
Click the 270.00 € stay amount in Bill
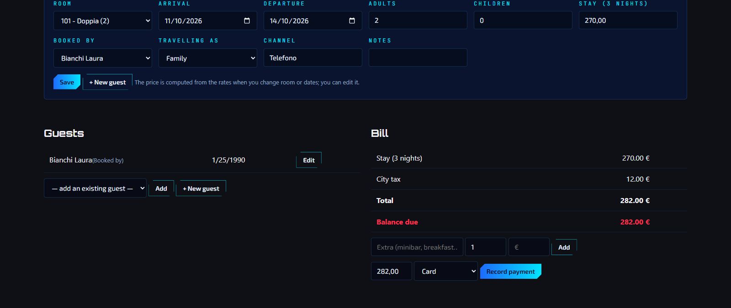(636, 158)
